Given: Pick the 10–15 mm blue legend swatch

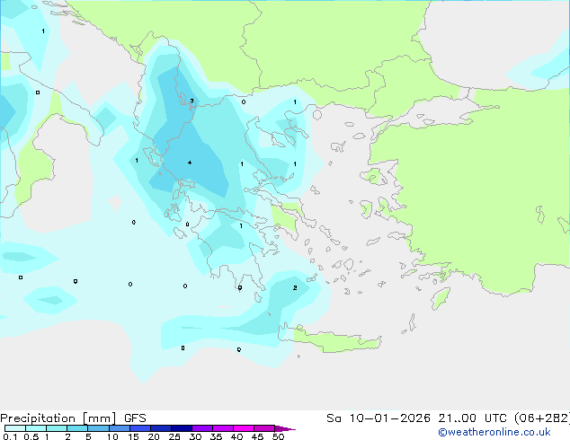Looking at the screenshot, I should [x=120, y=428].
